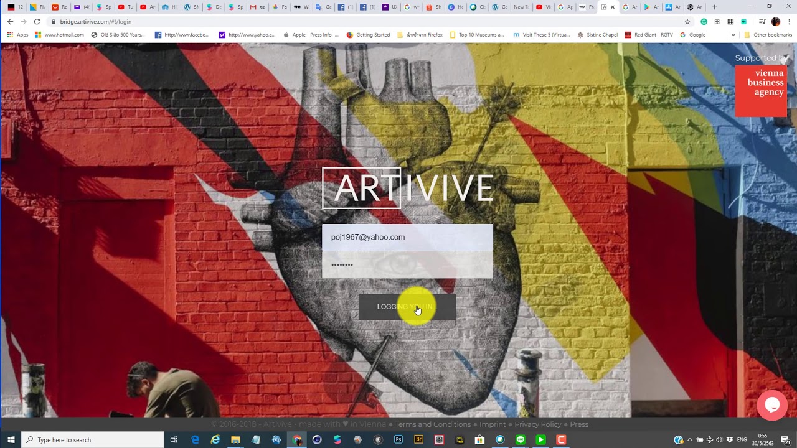The width and height of the screenshot is (797, 448).
Task: Click the Vienna Business Agency logo
Action: 761,91
